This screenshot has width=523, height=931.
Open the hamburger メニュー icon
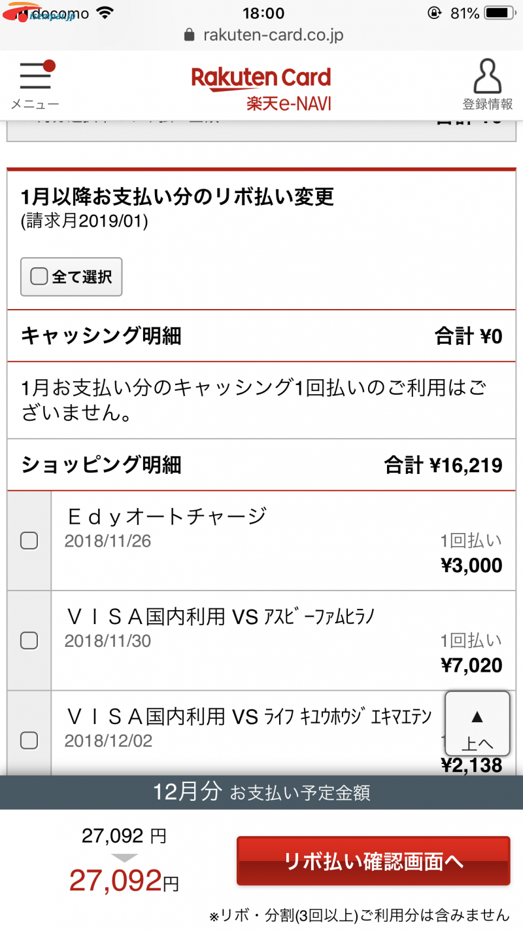pos(35,76)
